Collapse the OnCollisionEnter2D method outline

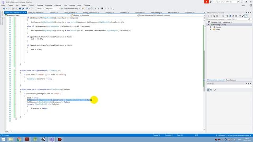(15, 90)
